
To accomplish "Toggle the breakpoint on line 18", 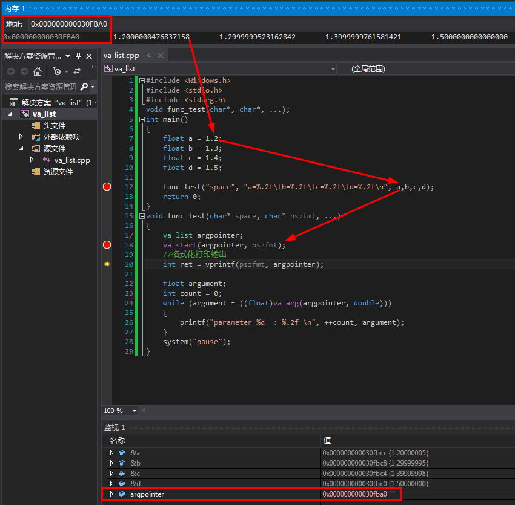I will pyautogui.click(x=107, y=244).
